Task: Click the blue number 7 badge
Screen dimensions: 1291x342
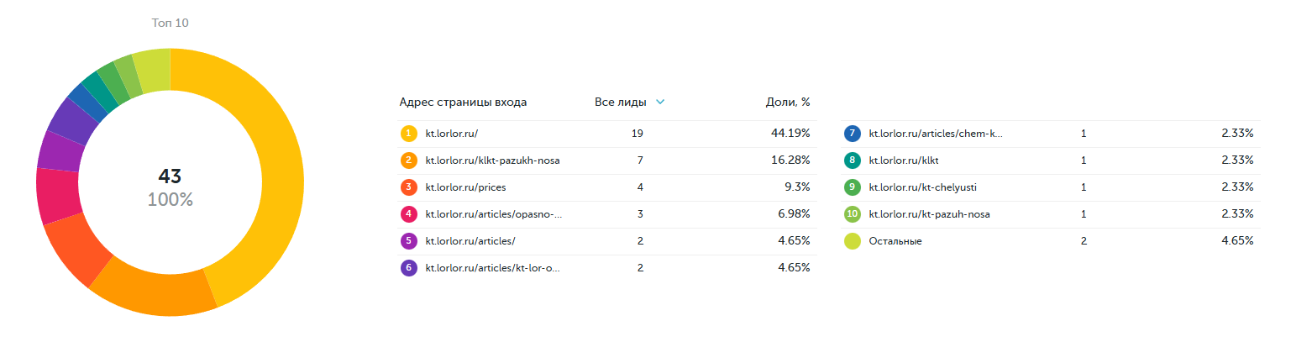Action: [x=853, y=134]
